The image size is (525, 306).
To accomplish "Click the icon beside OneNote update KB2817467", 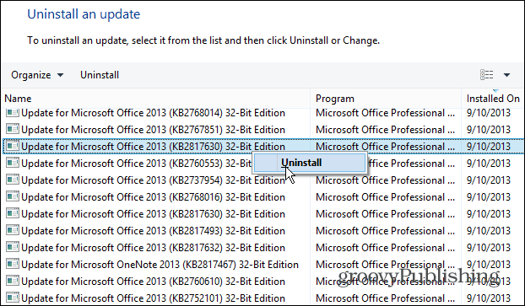I will pyautogui.click(x=13, y=264).
